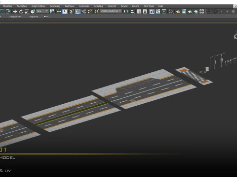Open the A360 gallery grid icon

pos(202,11)
